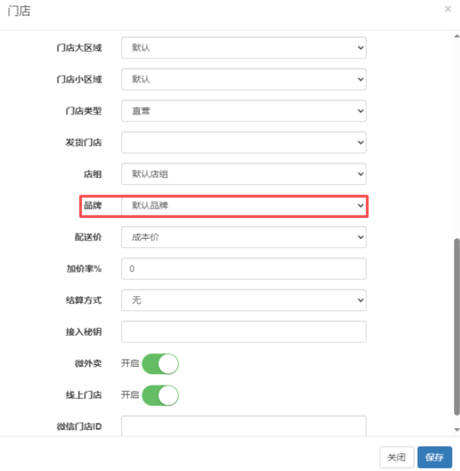Viewport: 460px width, 471px height.
Task: Expand the 结算方式 dropdown
Action: (x=243, y=300)
